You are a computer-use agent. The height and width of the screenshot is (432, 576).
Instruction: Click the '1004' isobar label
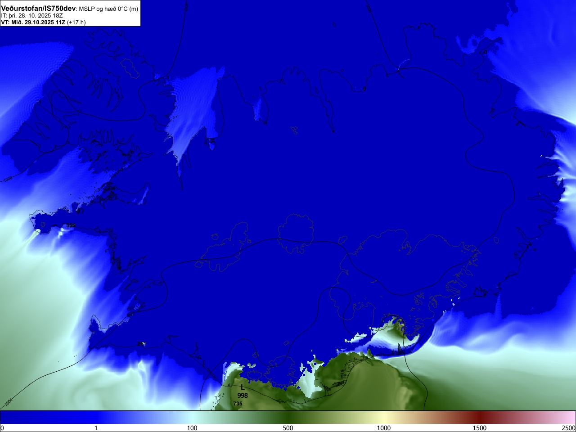pyautogui.click(x=9, y=401)
